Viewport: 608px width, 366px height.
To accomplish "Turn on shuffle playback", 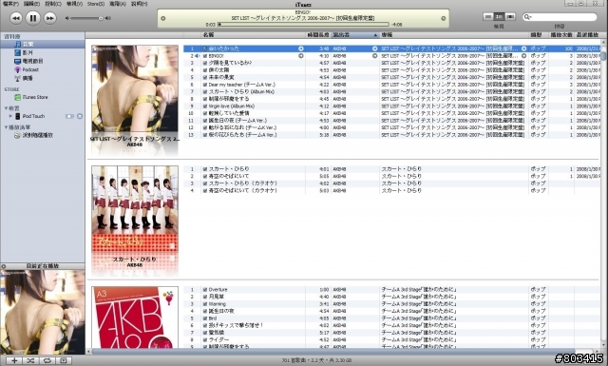I will [30, 360].
